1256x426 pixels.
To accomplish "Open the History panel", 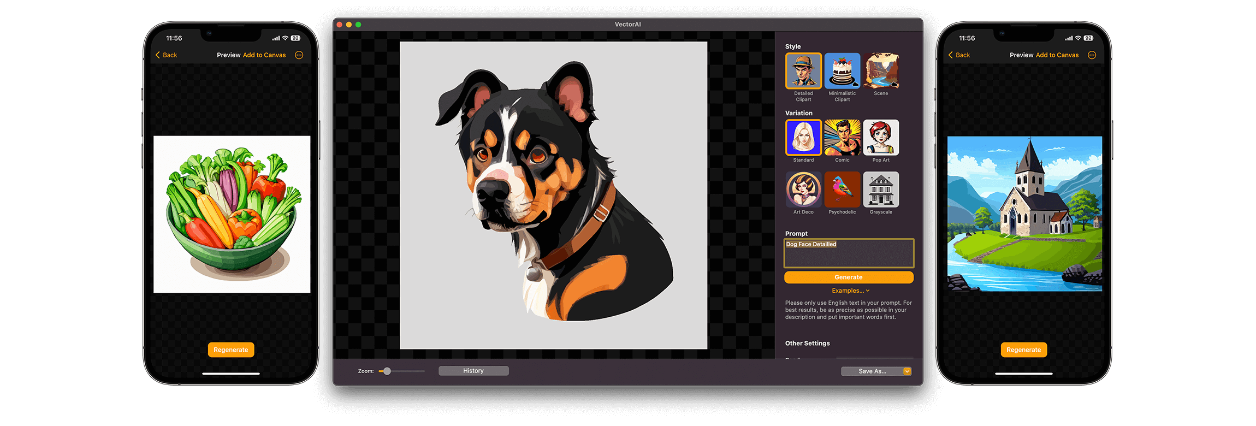I will pos(473,371).
